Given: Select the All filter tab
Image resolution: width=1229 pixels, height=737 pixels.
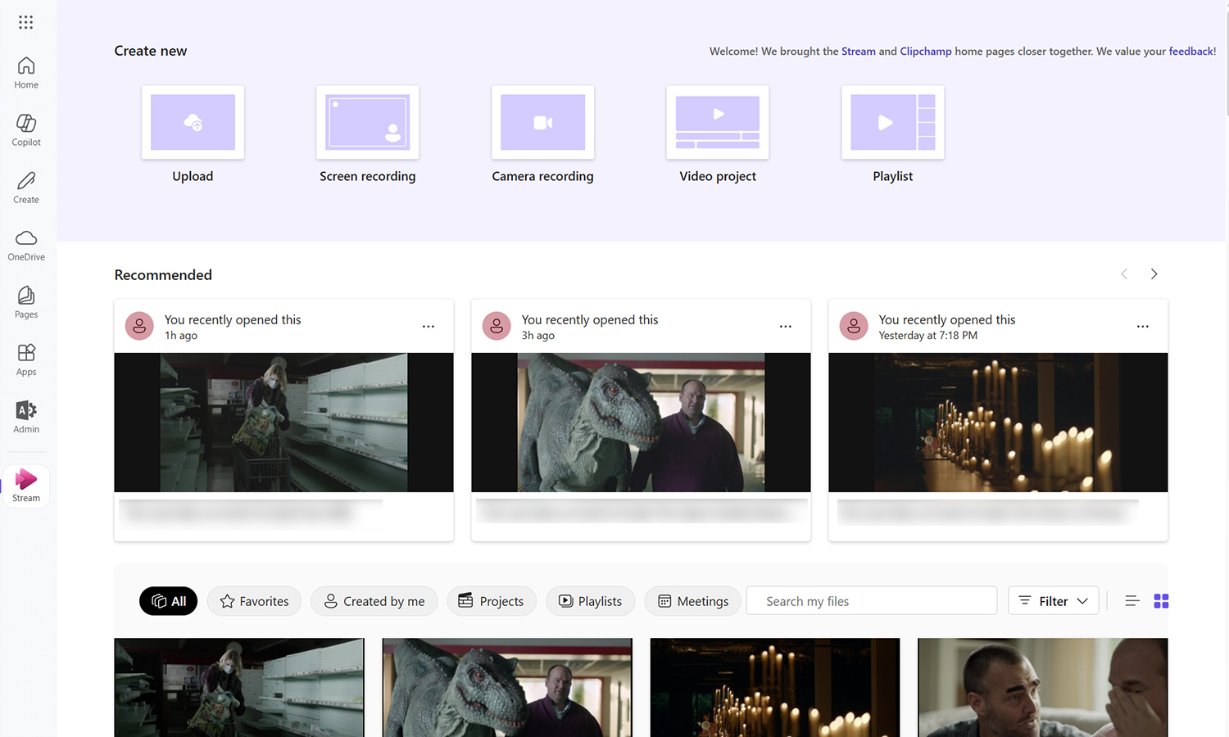Looking at the screenshot, I should coord(169,601).
